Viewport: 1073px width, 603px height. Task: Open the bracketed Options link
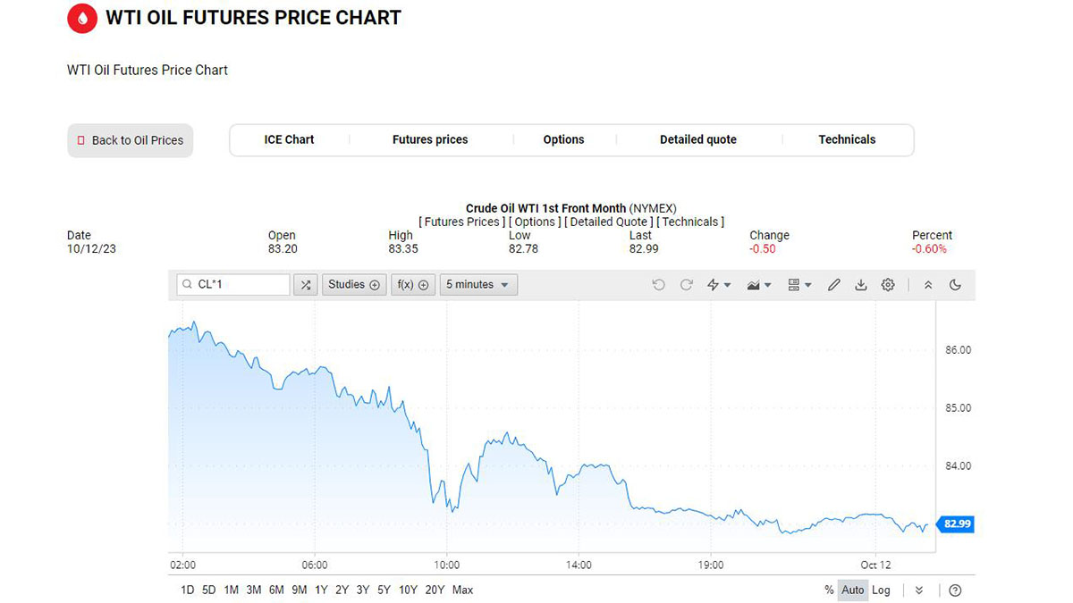pos(535,222)
